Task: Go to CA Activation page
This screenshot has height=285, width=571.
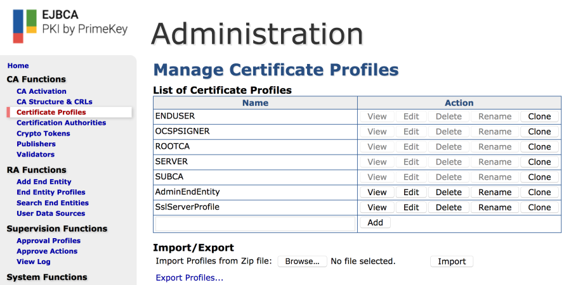Action: coord(41,91)
